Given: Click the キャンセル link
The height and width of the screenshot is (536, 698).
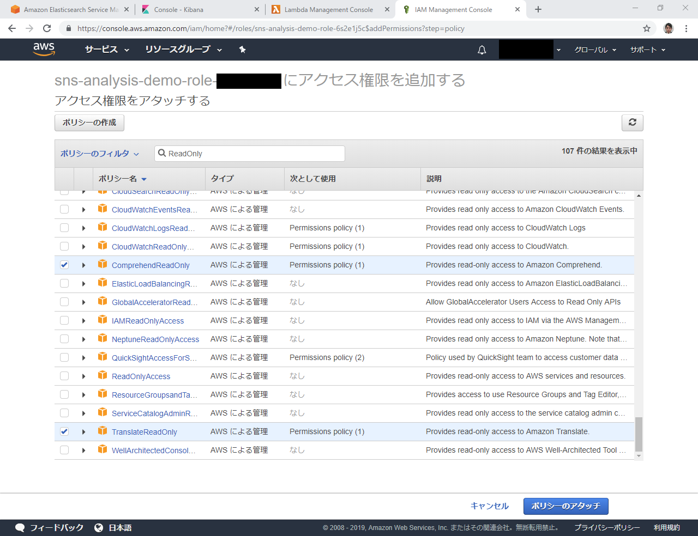Looking at the screenshot, I should click(489, 506).
